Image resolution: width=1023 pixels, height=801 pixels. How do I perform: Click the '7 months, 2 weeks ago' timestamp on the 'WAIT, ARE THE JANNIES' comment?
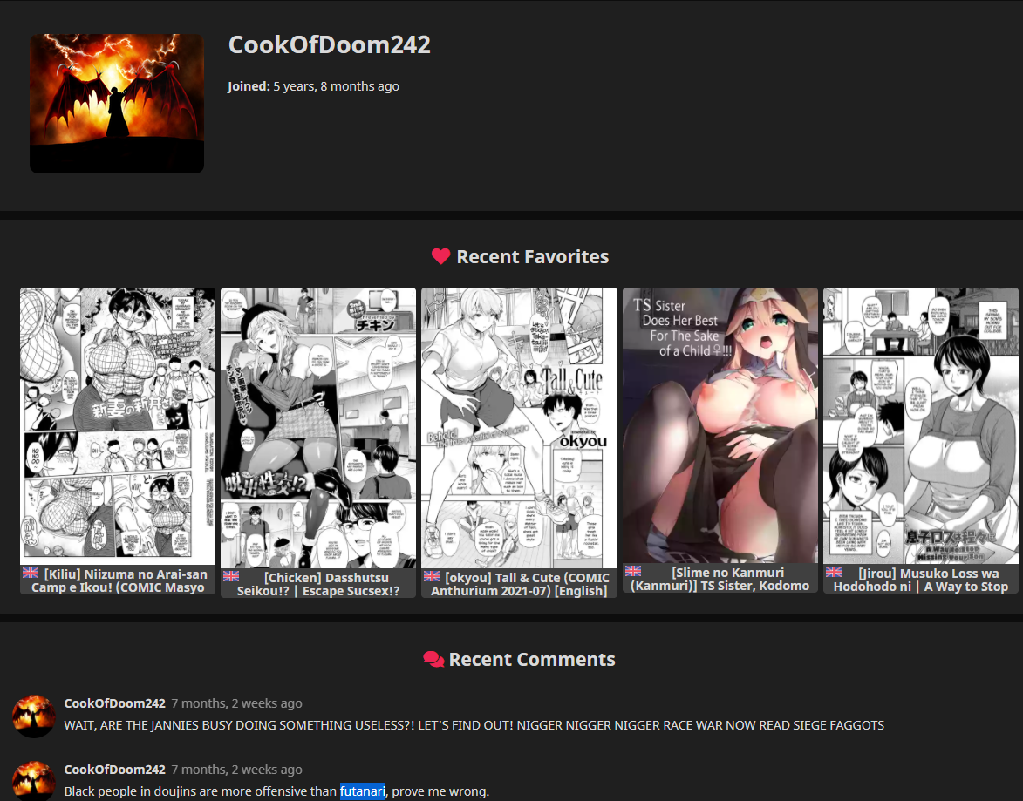237,703
